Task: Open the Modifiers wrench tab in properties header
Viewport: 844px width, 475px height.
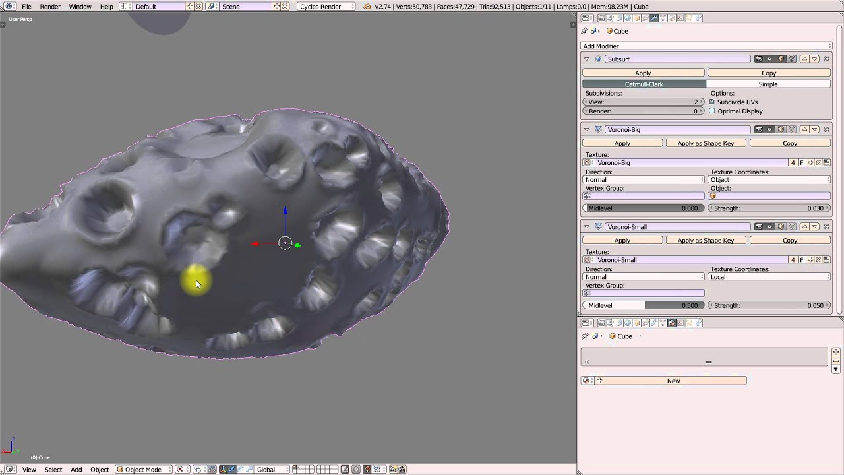Action: pyautogui.click(x=653, y=18)
